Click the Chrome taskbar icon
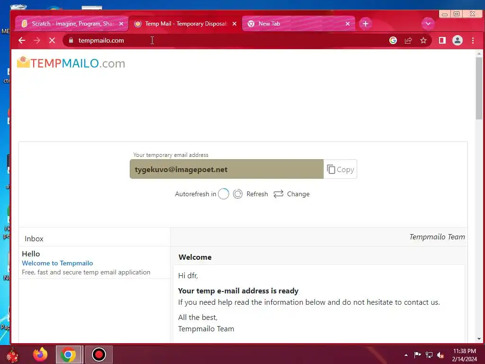This screenshot has height=364, width=485. 68,355
